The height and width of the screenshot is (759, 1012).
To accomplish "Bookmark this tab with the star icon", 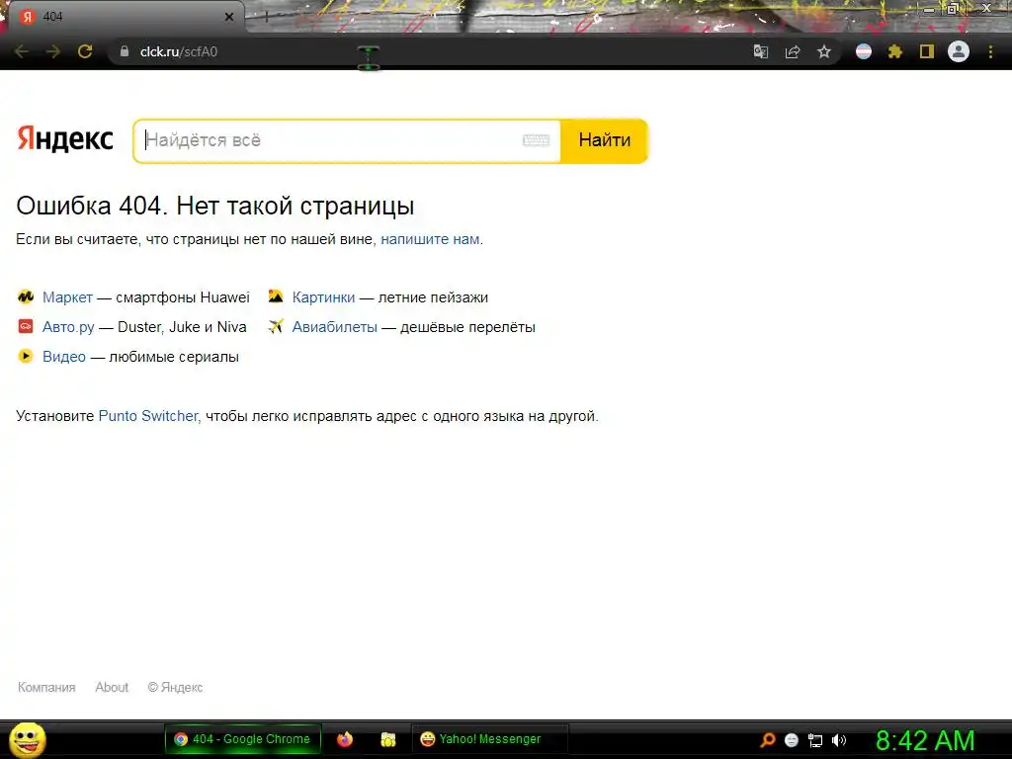I will point(824,51).
